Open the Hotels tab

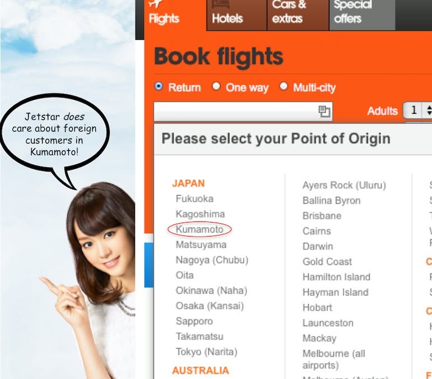point(236,15)
